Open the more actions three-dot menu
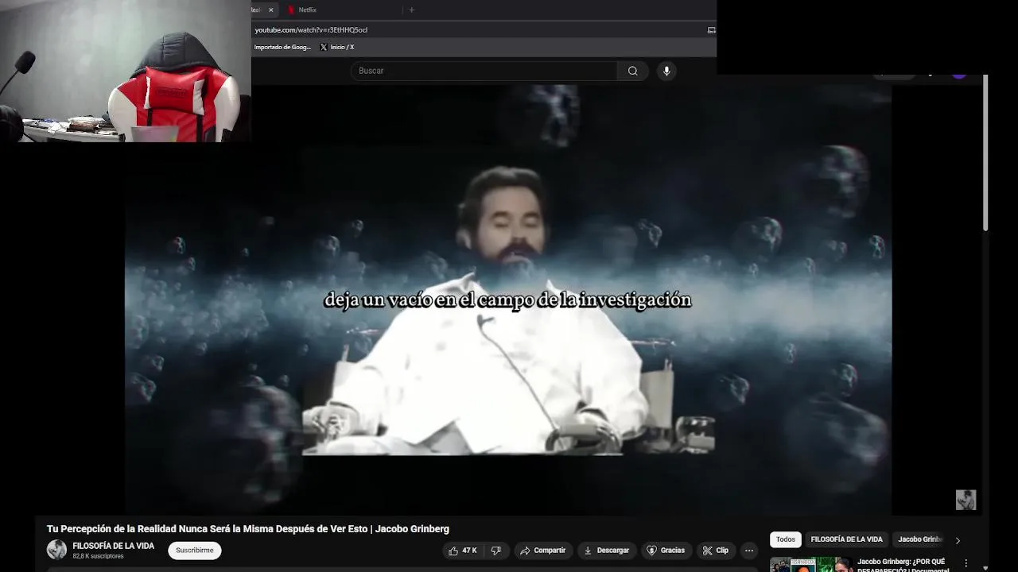The image size is (1018, 572). pos(748,551)
